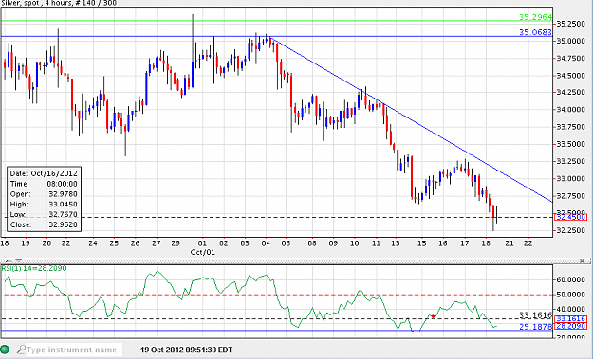This screenshot has height=359, width=593.
Task: Select the RSI(1) 14=28.2090 indicator label
Action: tap(34, 268)
